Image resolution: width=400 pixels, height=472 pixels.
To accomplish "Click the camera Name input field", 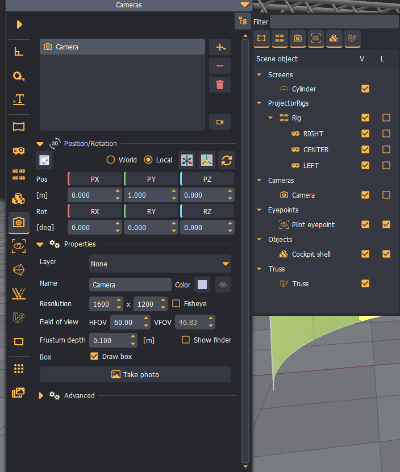I will 130,285.
